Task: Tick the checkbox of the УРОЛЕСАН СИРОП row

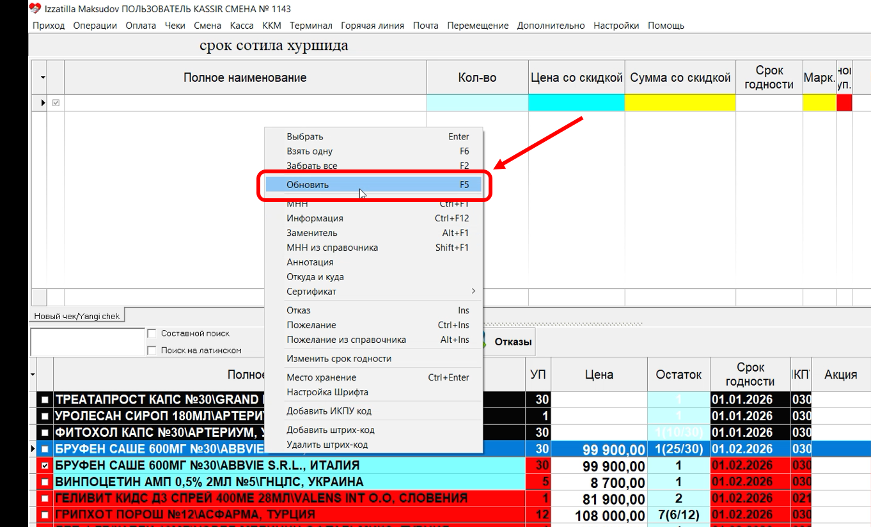Action: (45, 416)
